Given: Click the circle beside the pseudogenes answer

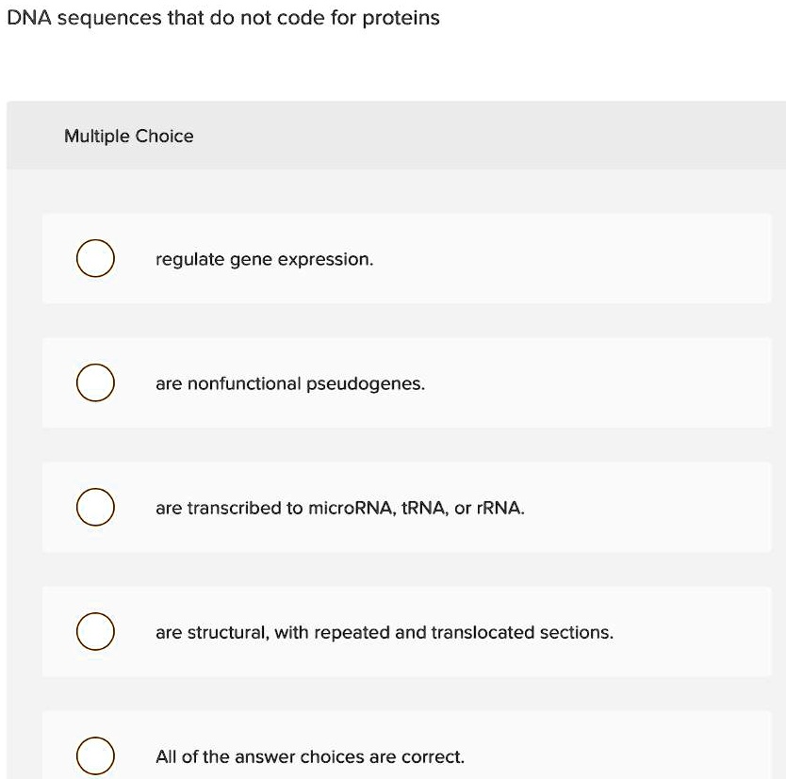Looking at the screenshot, I should [95, 382].
